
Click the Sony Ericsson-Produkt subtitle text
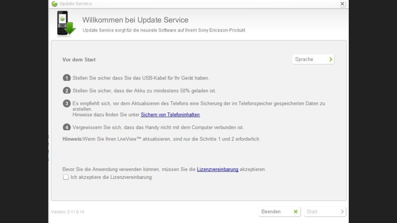pos(164,30)
